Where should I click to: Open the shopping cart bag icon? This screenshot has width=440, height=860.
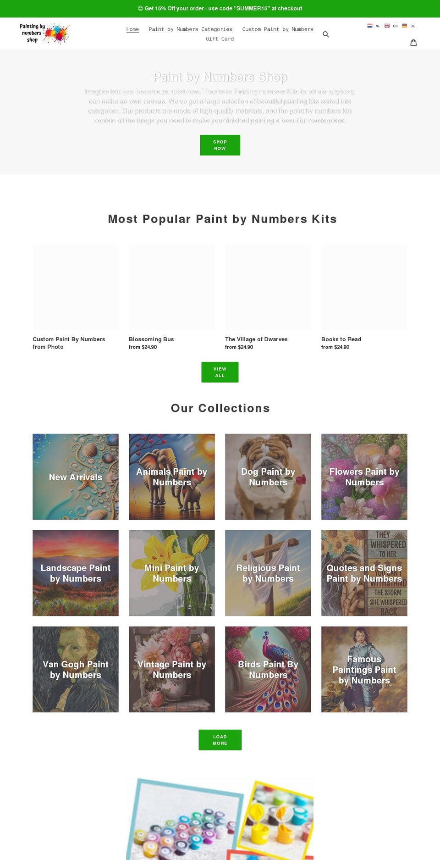click(x=414, y=42)
